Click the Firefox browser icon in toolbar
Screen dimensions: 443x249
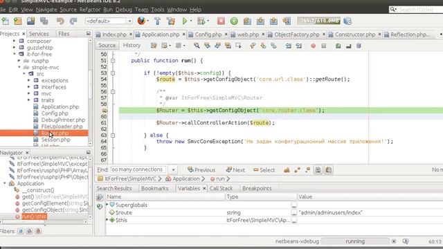coord(141,21)
